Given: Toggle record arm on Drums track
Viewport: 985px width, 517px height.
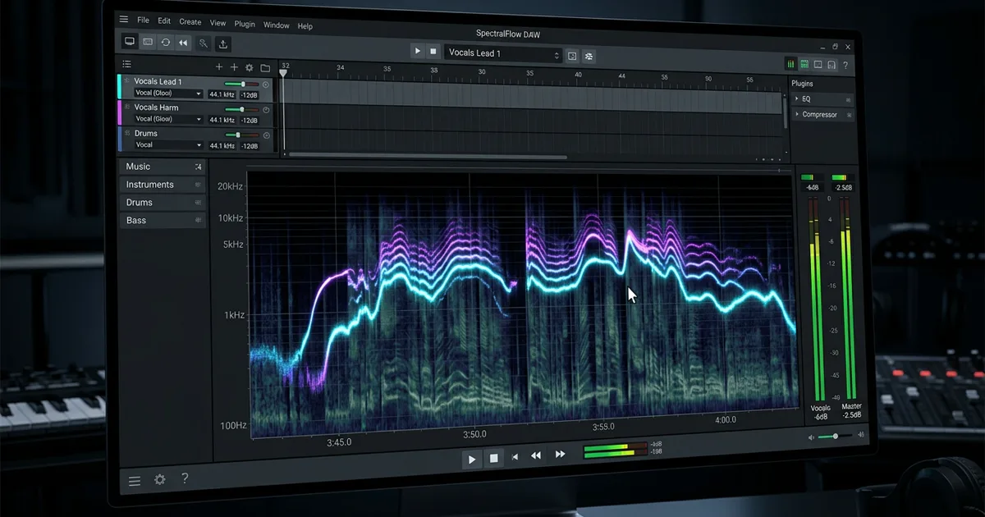Looking at the screenshot, I should 266,135.
